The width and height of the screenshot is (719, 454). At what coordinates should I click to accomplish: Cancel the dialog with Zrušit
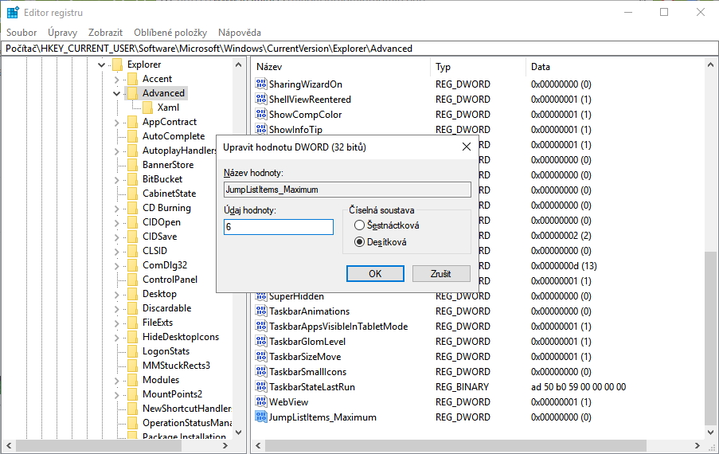[x=441, y=274]
